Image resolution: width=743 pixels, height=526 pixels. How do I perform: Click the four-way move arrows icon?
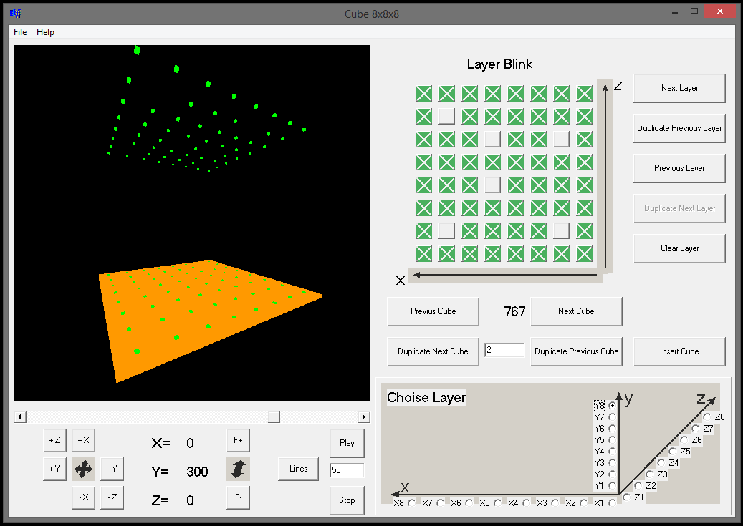(83, 469)
